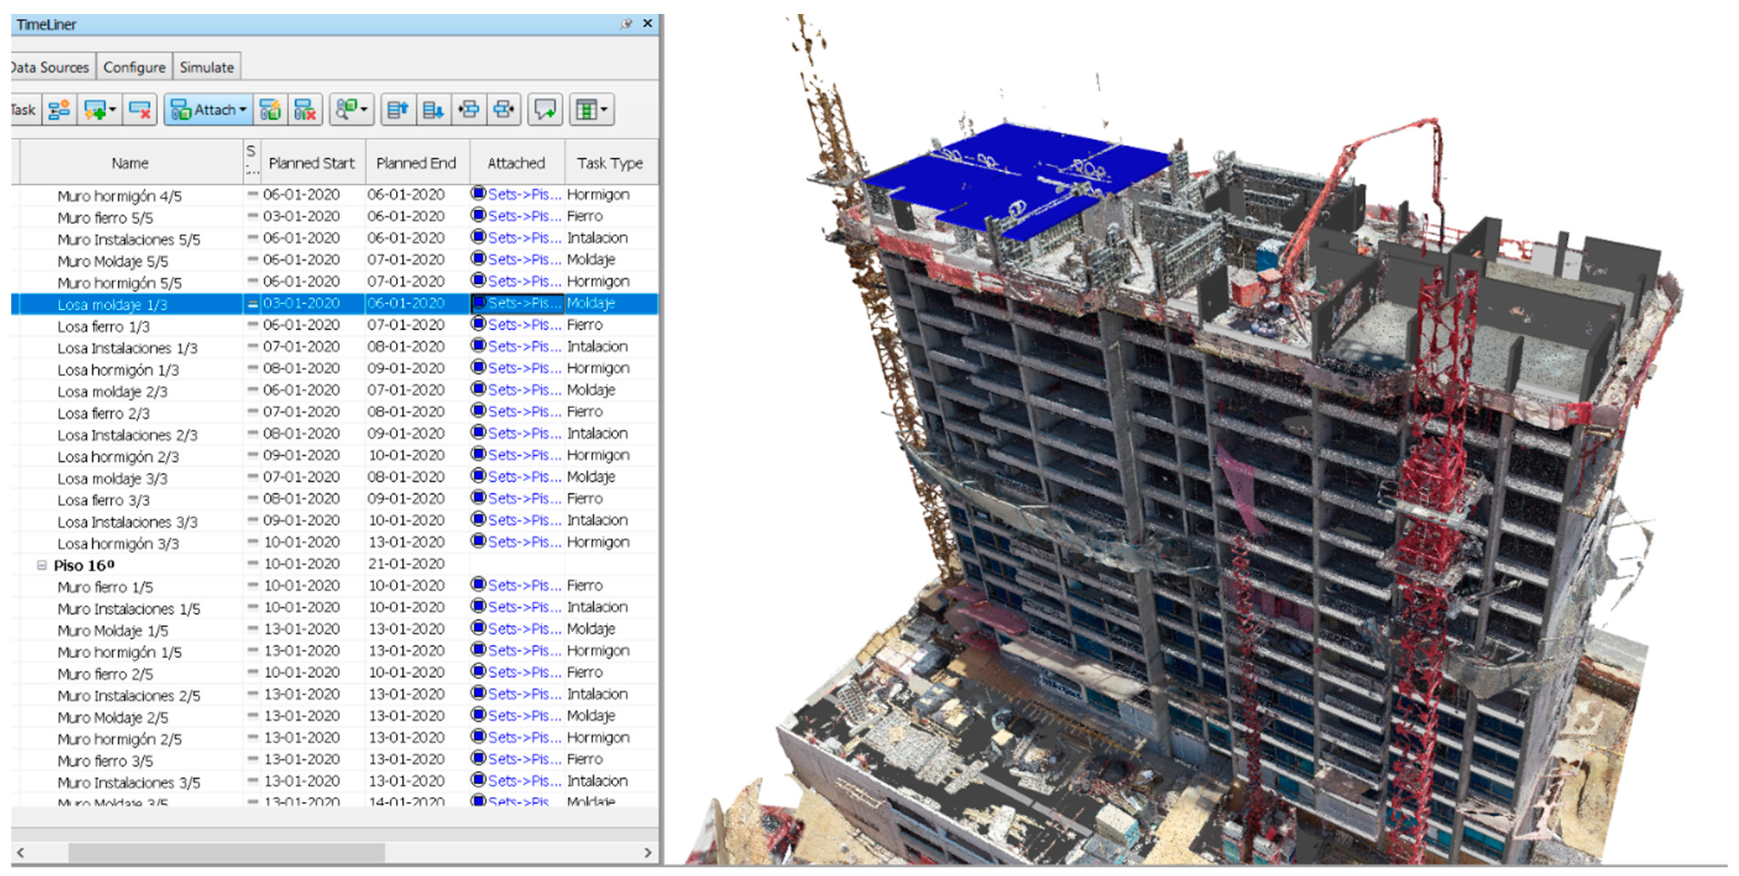Image resolution: width=1739 pixels, height=876 pixels.
Task: Click the Attached link for Losa fierro 1/3
Action: coord(517,325)
